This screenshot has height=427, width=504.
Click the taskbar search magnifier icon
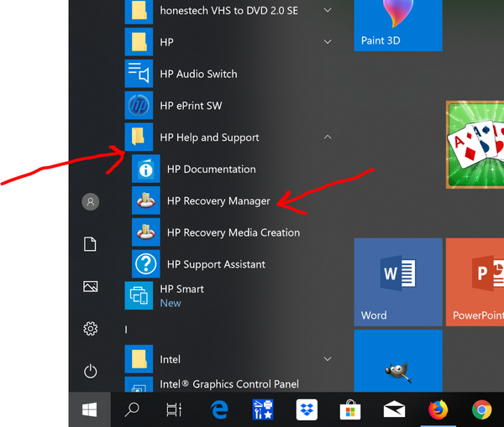tap(132, 409)
